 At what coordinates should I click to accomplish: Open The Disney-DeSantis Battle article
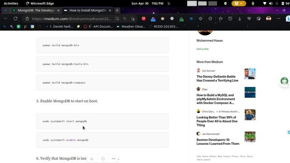click(x=217, y=78)
